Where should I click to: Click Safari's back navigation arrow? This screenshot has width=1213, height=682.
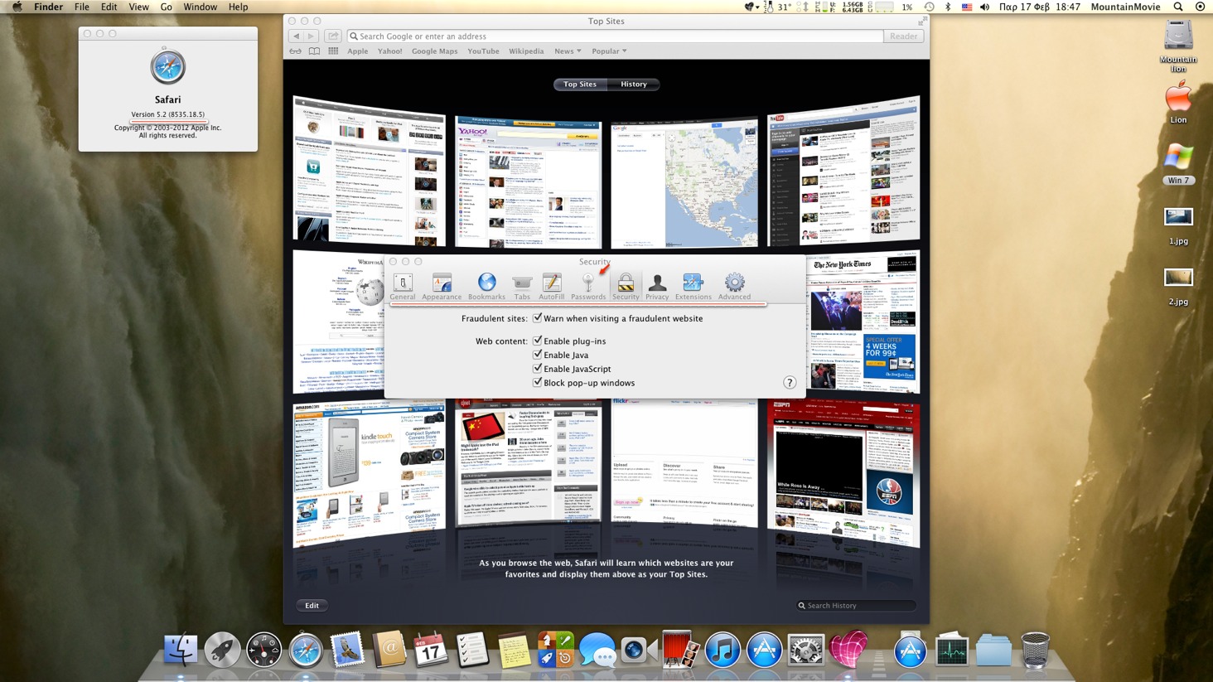pos(296,36)
